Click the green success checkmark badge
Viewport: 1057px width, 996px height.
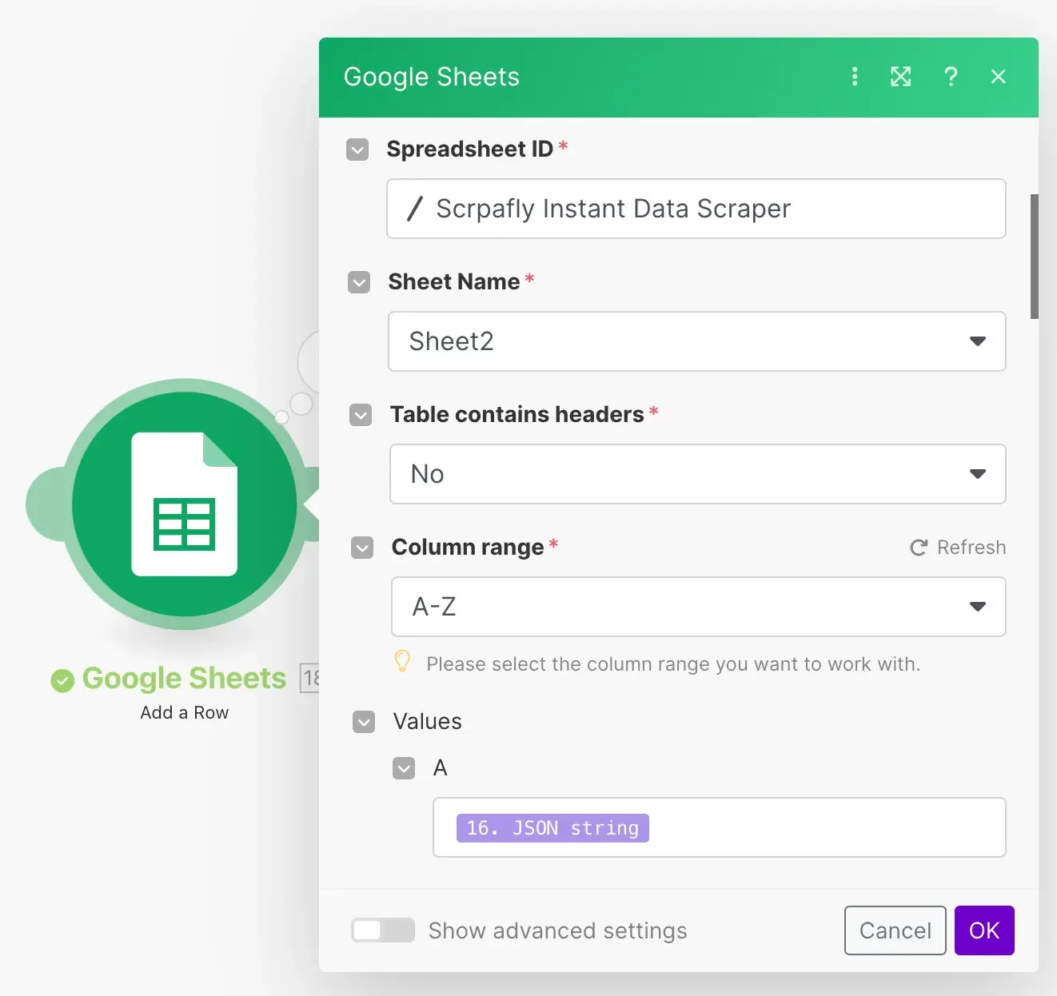[x=62, y=679]
